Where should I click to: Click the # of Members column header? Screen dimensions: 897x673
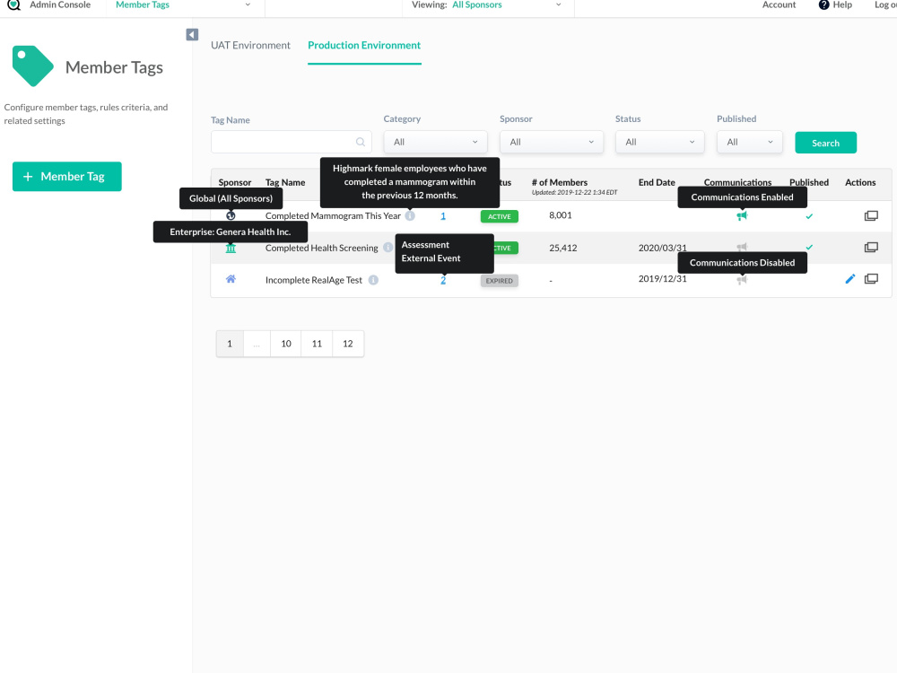pos(560,182)
